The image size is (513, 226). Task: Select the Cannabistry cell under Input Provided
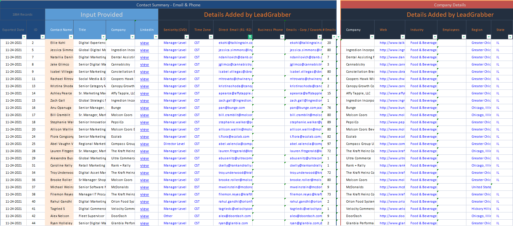(121, 64)
